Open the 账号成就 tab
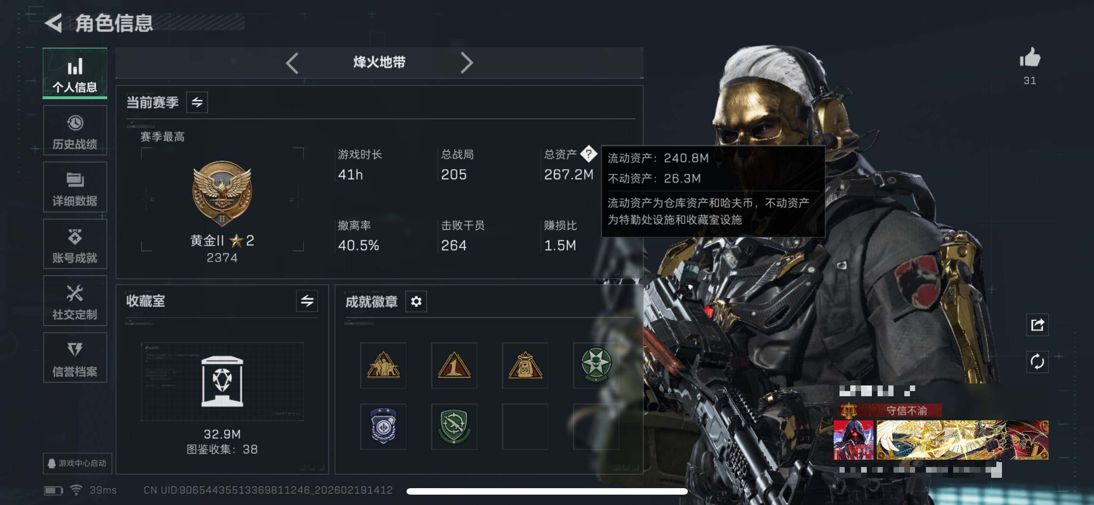Viewport: 1094px width, 505px height. pyautogui.click(x=75, y=244)
